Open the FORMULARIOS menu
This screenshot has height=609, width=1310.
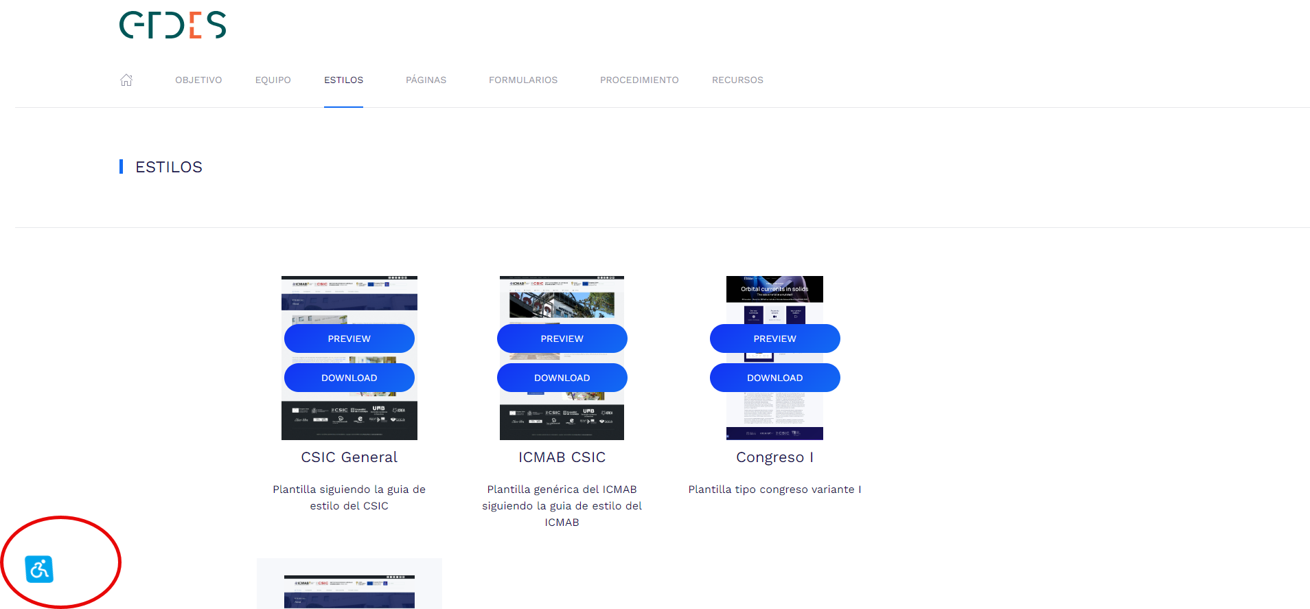coord(522,80)
